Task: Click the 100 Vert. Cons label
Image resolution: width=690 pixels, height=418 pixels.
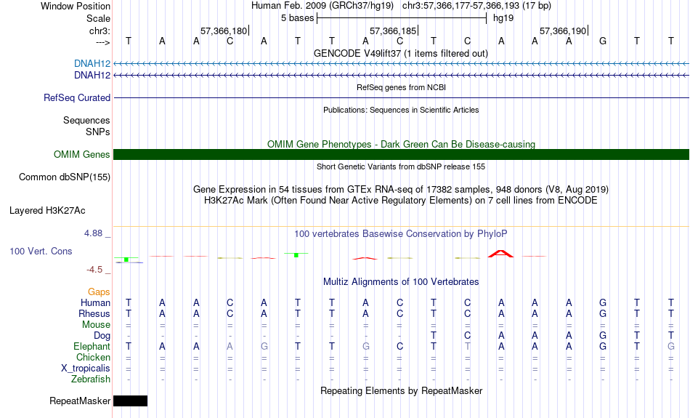Action: pyautogui.click(x=41, y=251)
